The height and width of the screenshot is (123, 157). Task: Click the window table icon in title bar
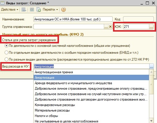[x=2, y=3]
